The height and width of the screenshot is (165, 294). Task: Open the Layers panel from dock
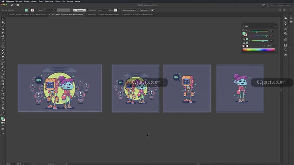pyautogui.click(x=285, y=55)
